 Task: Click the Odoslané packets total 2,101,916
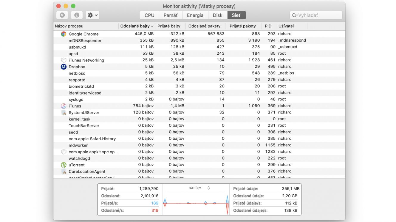coord(149,196)
